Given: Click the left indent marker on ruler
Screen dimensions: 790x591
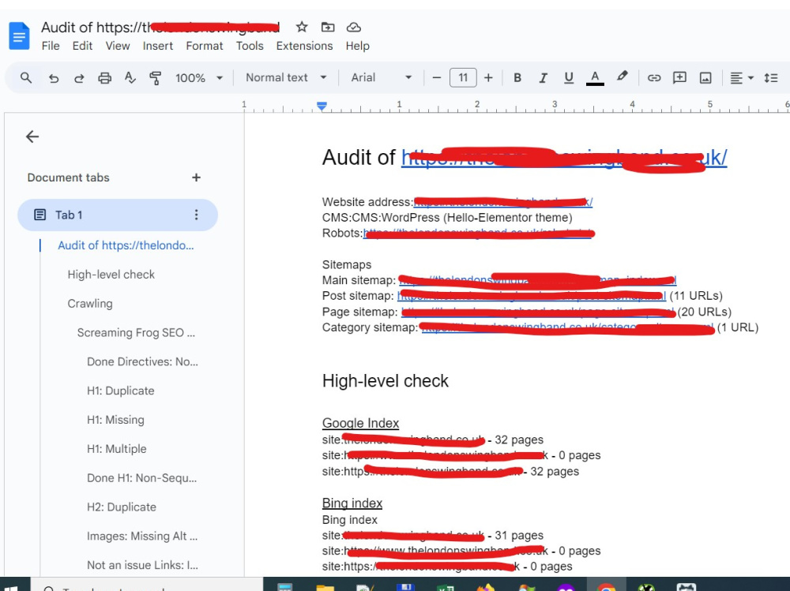Looking at the screenshot, I should [322, 106].
